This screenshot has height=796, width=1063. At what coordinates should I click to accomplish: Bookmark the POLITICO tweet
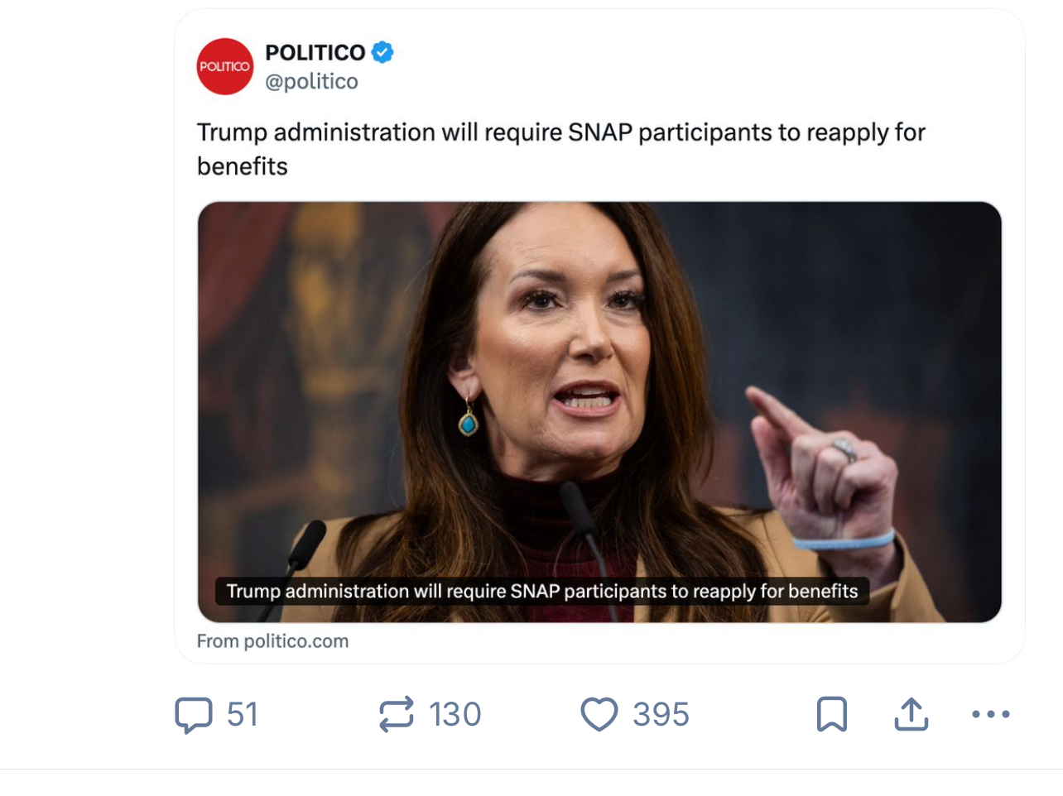point(831,715)
